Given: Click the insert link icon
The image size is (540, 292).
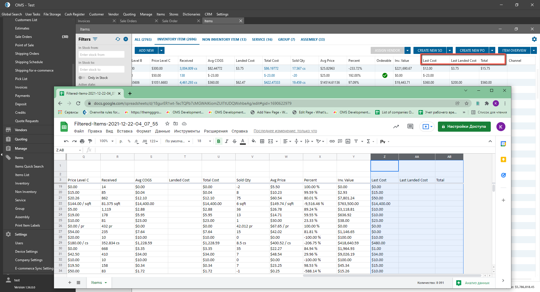Looking at the screenshot, I should (x=332, y=141).
